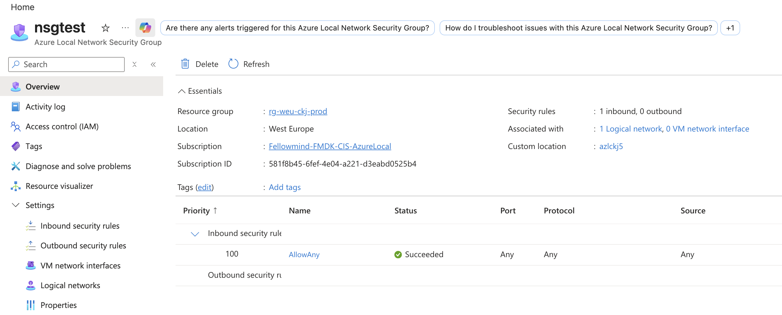Collapse the Inbound security rules group chevron
Viewport: 782px width, 315px height.
coord(195,234)
